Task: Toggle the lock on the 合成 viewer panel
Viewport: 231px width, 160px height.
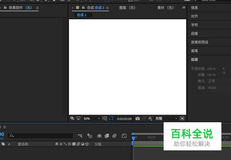Action: pyautogui.click(x=83, y=7)
